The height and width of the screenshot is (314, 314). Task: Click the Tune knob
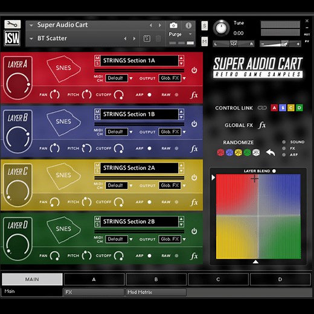click(221, 28)
